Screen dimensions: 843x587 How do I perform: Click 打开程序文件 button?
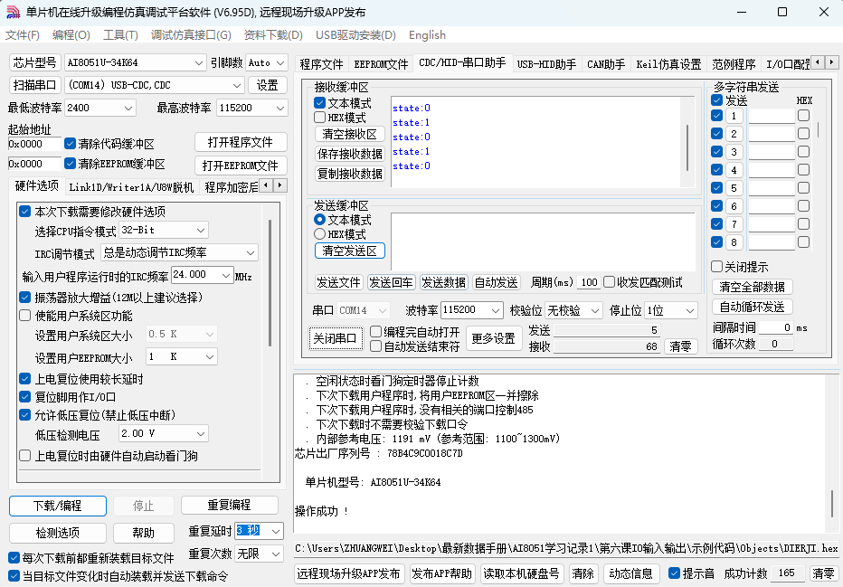tap(241, 142)
